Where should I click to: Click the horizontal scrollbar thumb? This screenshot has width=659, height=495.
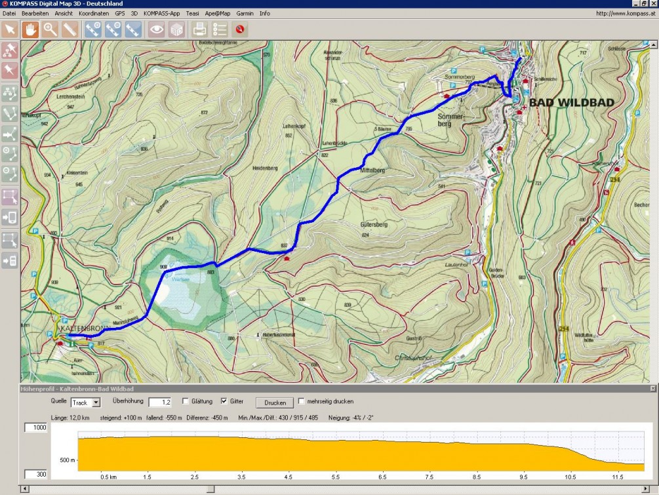pyautogui.click(x=210, y=489)
